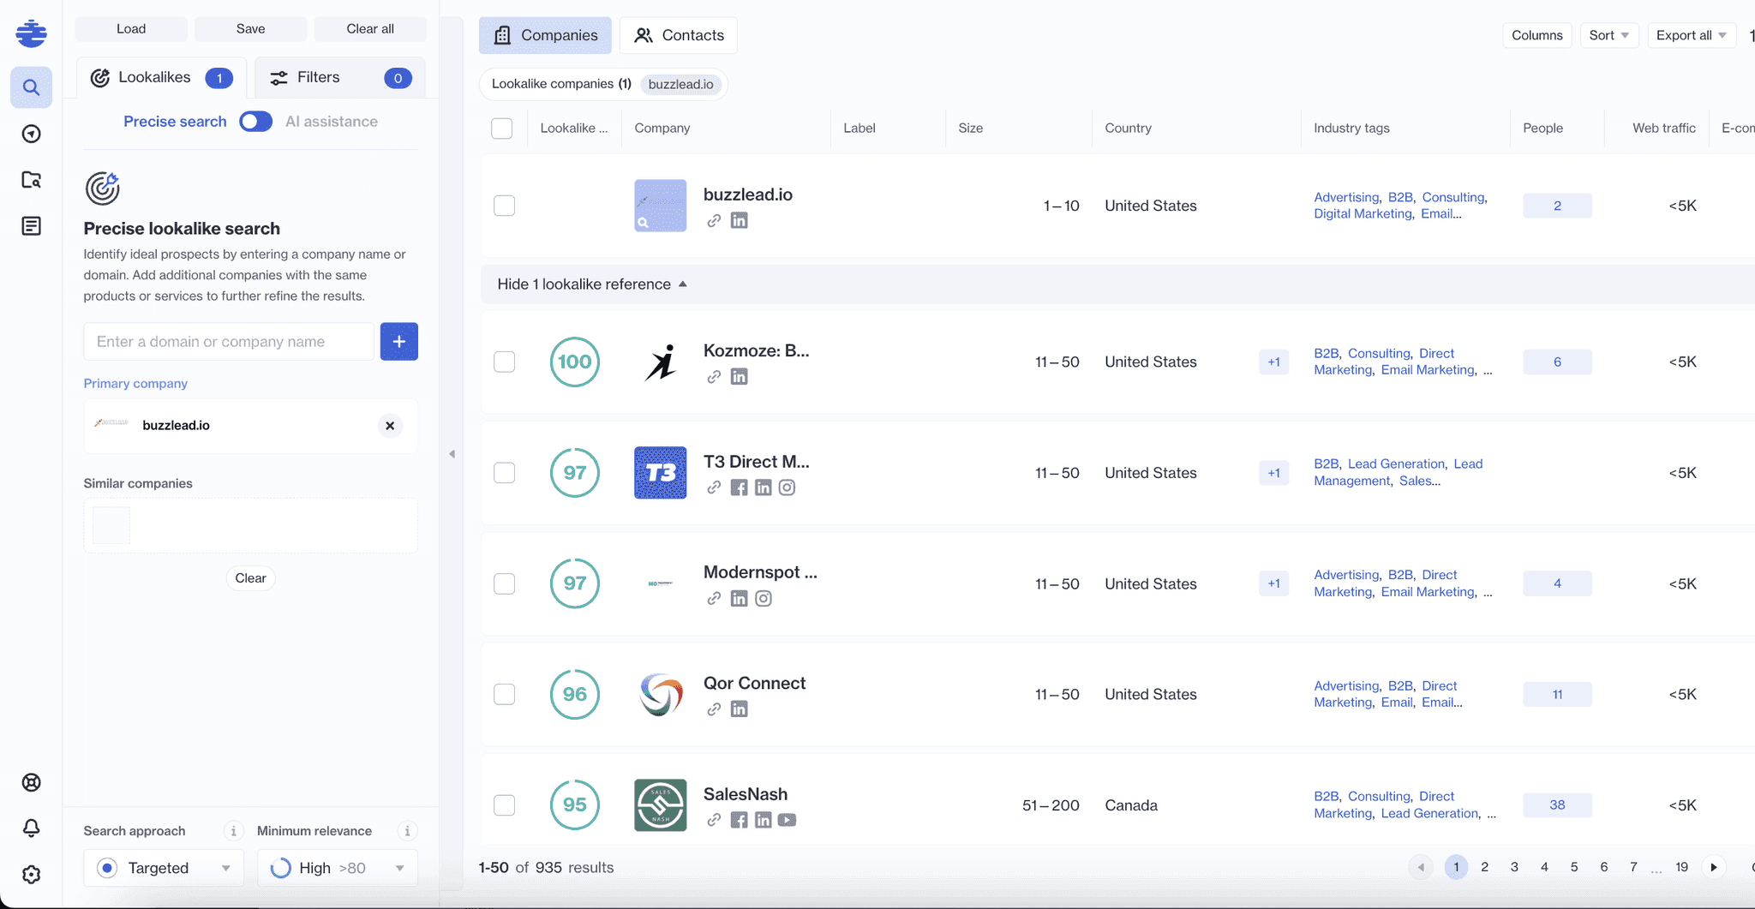
Task: Open buzzlead.io website link icon in the results table
Action: coord(714,221)
